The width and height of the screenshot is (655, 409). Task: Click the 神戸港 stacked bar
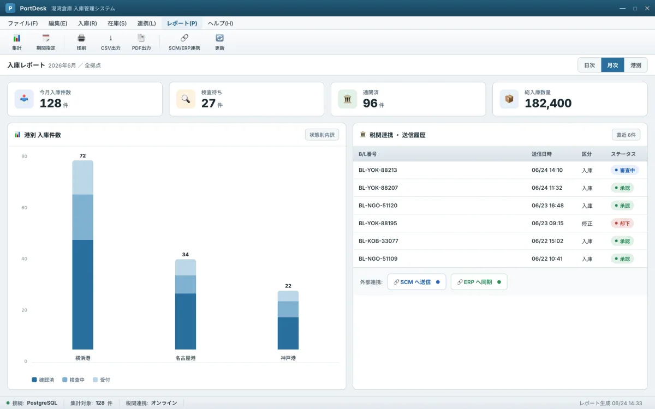click(288, 320)
